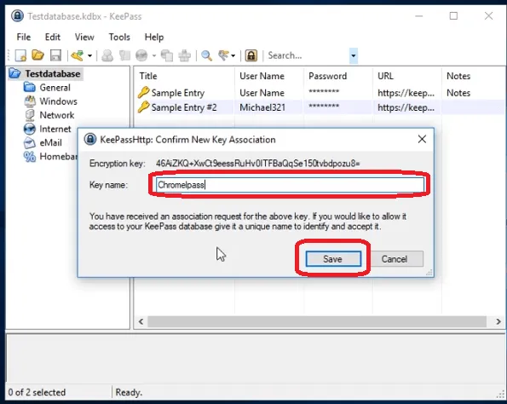Open the Help menu

pyautogui.click(x=154, y=37)
